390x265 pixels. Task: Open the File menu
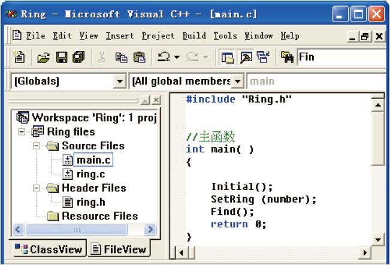[35, 36]
